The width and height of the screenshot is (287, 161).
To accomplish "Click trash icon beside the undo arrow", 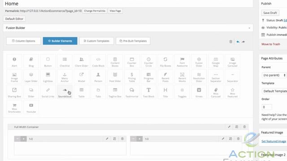I will click(x=231, y=42).
